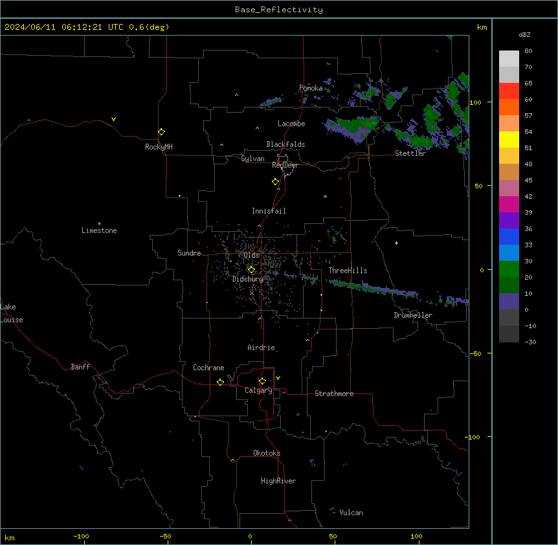Click the Base_Reflectivity title text
Viewport: 558px width, 545px height.
point(279,10)
